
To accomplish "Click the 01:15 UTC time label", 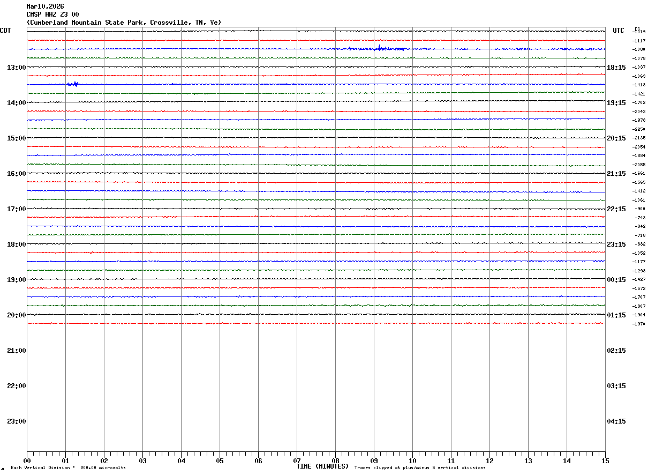I will click(x=616, y=315).
